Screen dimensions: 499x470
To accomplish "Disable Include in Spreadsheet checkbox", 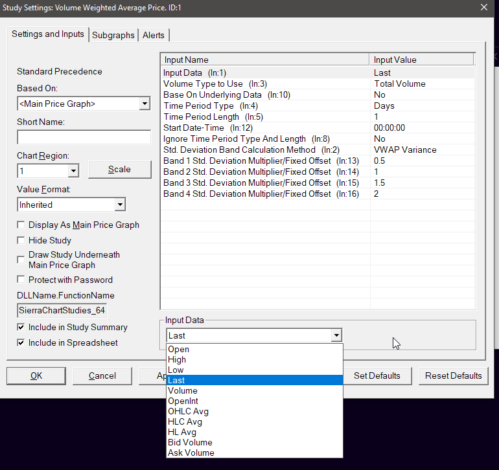I will pyautogui.click(x=21, y=343).
